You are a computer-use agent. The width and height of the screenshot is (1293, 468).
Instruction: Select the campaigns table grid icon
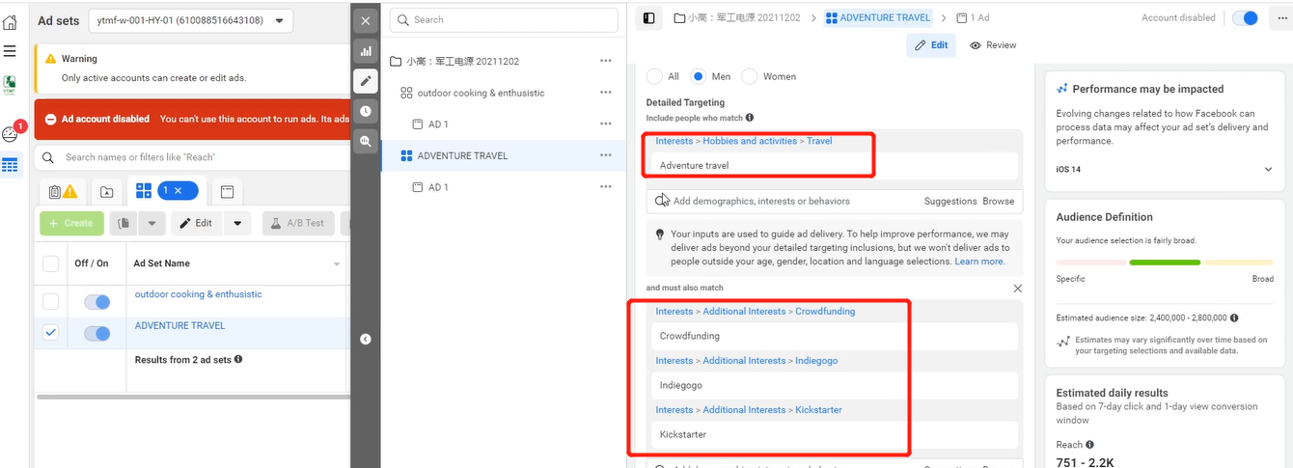[x=10, y=165]
